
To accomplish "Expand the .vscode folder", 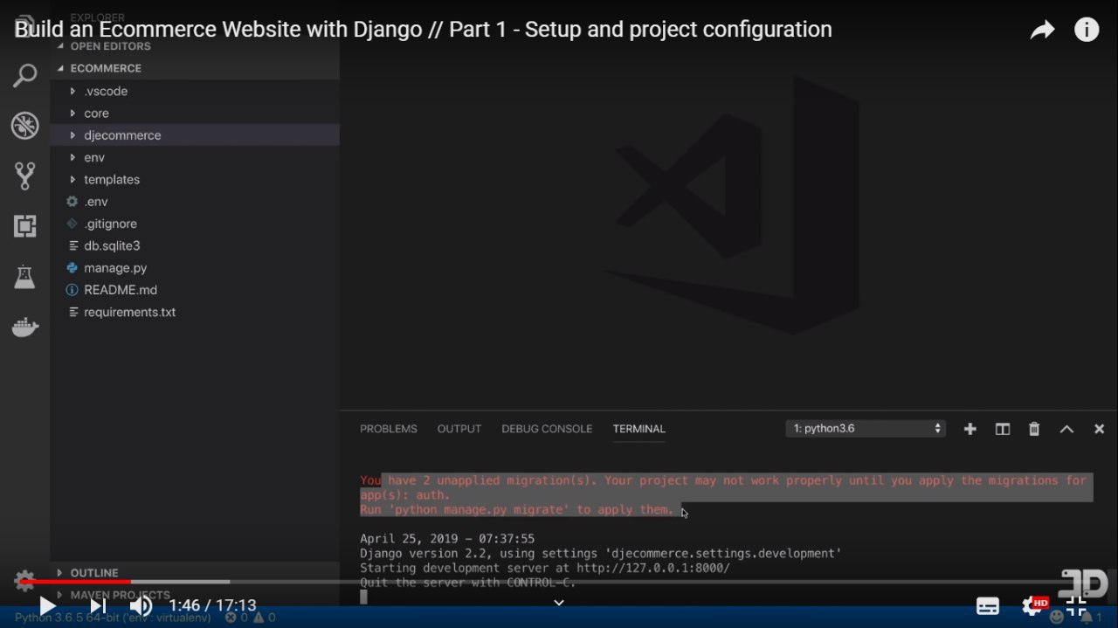I will point(194,91).
